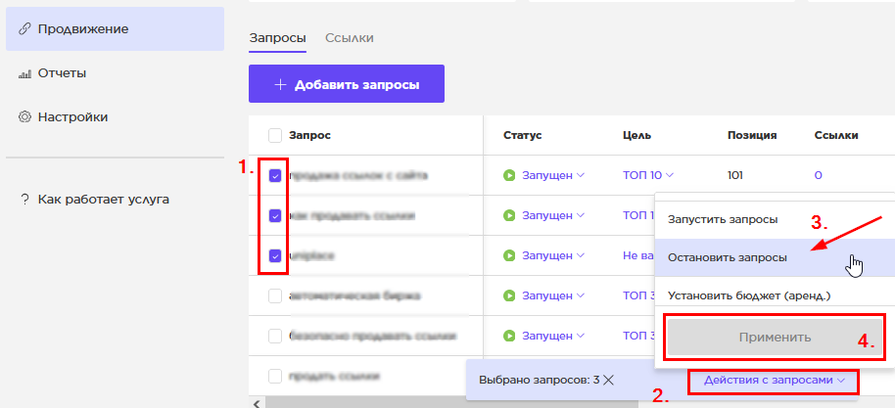Switch to the Запросы tab
This screenshot has width=895, height=408.
(277, 38)
